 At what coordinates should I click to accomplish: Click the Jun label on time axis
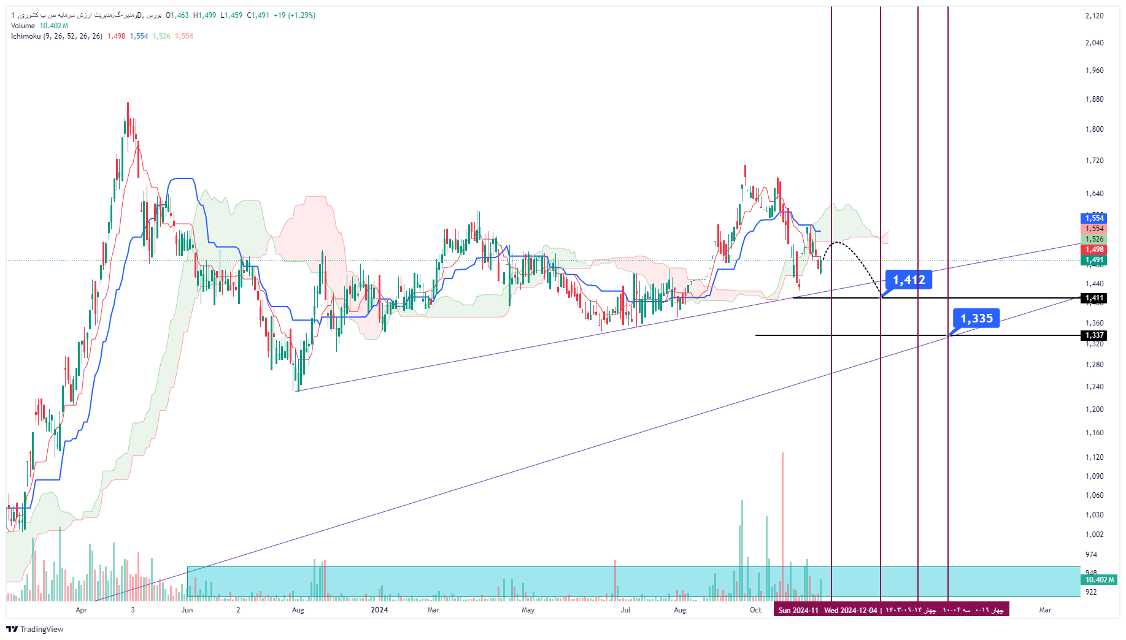(x=187, y=610)
